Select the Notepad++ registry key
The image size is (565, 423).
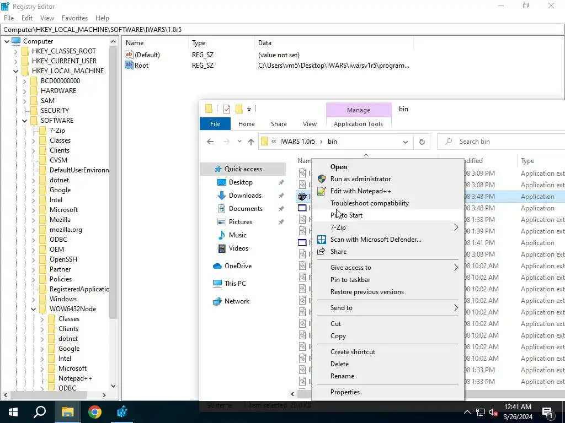pyautogui.click(x=75, y=378)
